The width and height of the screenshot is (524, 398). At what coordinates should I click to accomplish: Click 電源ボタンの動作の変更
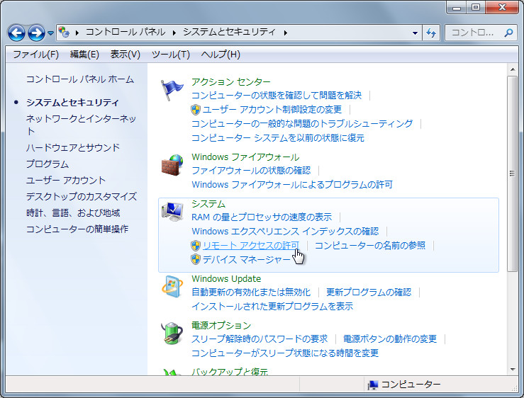click(x=390, y=339)
